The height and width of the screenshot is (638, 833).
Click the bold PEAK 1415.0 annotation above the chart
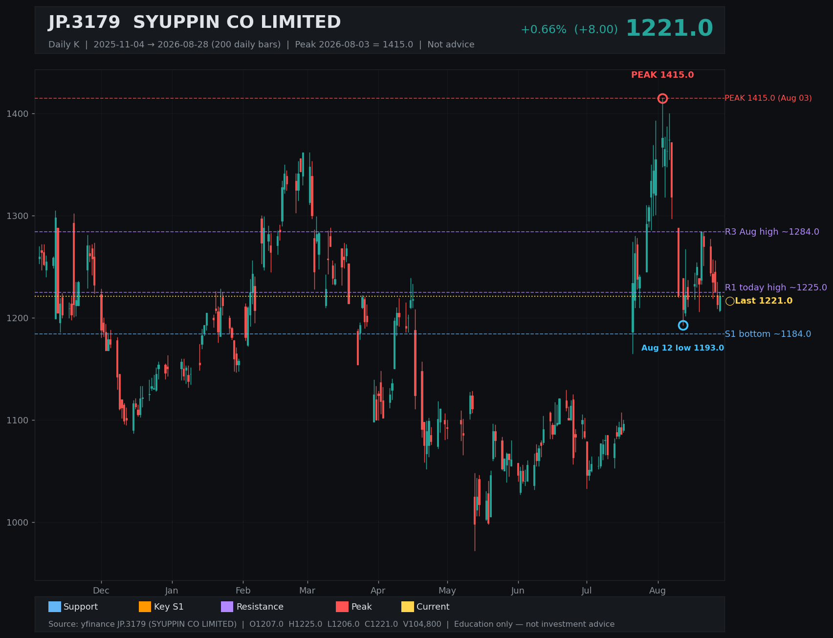pyautogui.click(x=662, y=75)
